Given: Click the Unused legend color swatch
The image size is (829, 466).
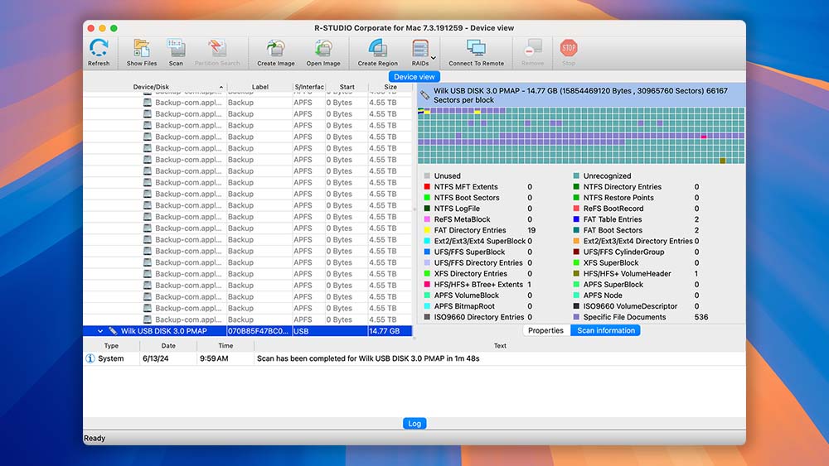Looking at the screenshot, I should (427, 175).
